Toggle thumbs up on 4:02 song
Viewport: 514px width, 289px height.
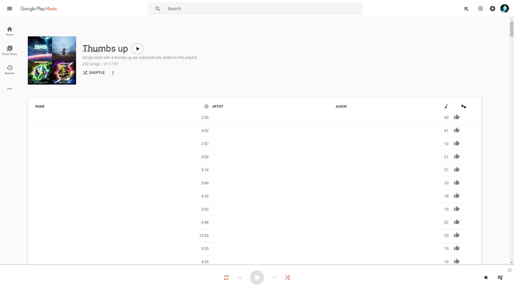457,130
